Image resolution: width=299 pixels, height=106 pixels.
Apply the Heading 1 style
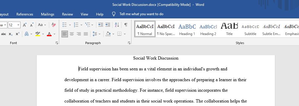tap(187, 29)
